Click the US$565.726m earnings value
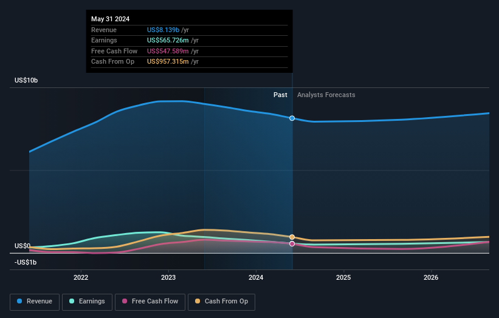This screenshot has height=318, width=499. click(x=168, y=40)
